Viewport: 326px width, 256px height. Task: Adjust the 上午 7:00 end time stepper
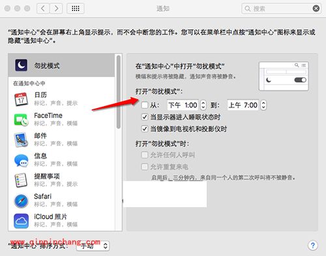(263, 105)
